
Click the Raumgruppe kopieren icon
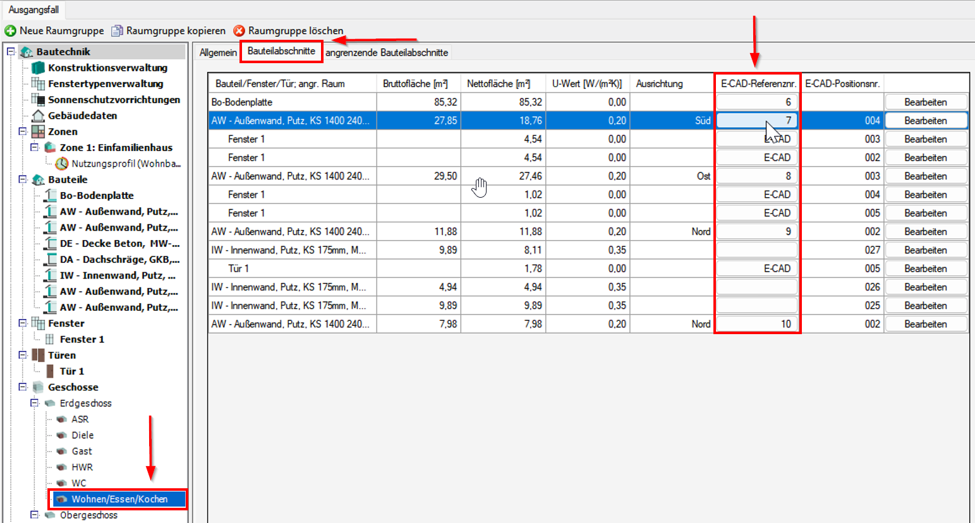coord(117,31)
